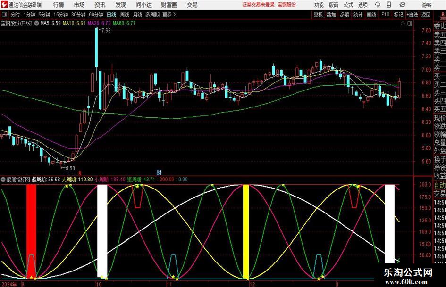The height and width of the screenshot is (287, 446).
Task: Click the red 宝钢股份 title text
Action: [287, 5]
